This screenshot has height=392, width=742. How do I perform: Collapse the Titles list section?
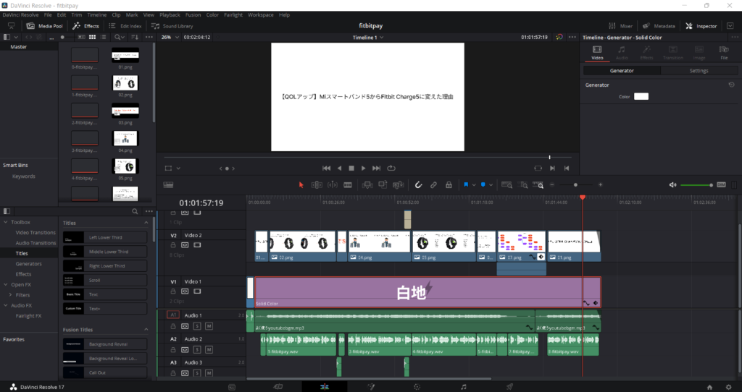click(x=146, y=223)
